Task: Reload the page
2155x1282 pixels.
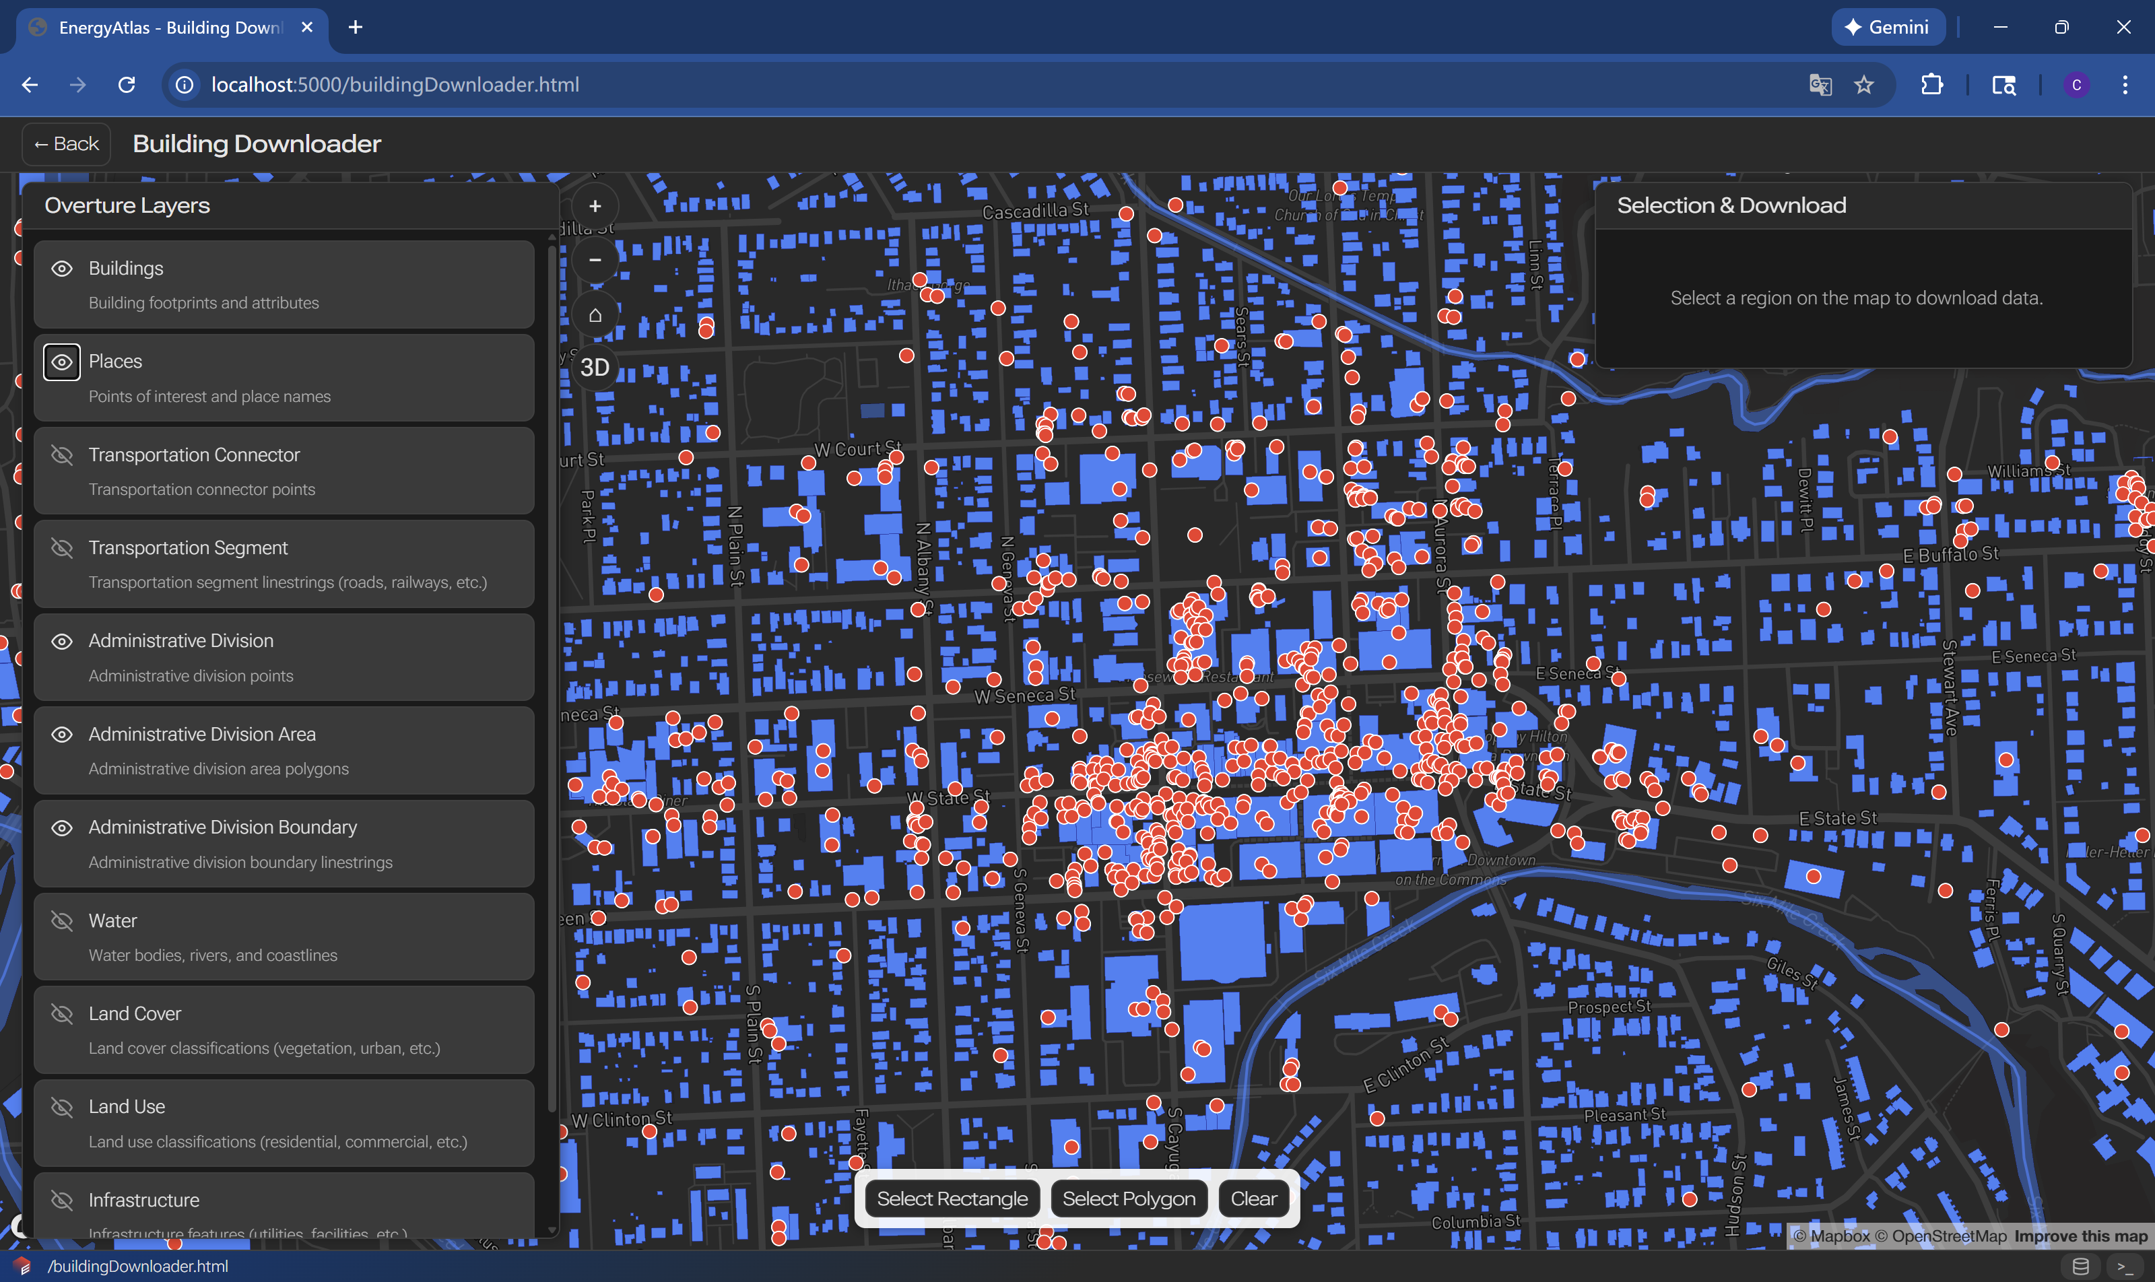Action: [127, 85]
